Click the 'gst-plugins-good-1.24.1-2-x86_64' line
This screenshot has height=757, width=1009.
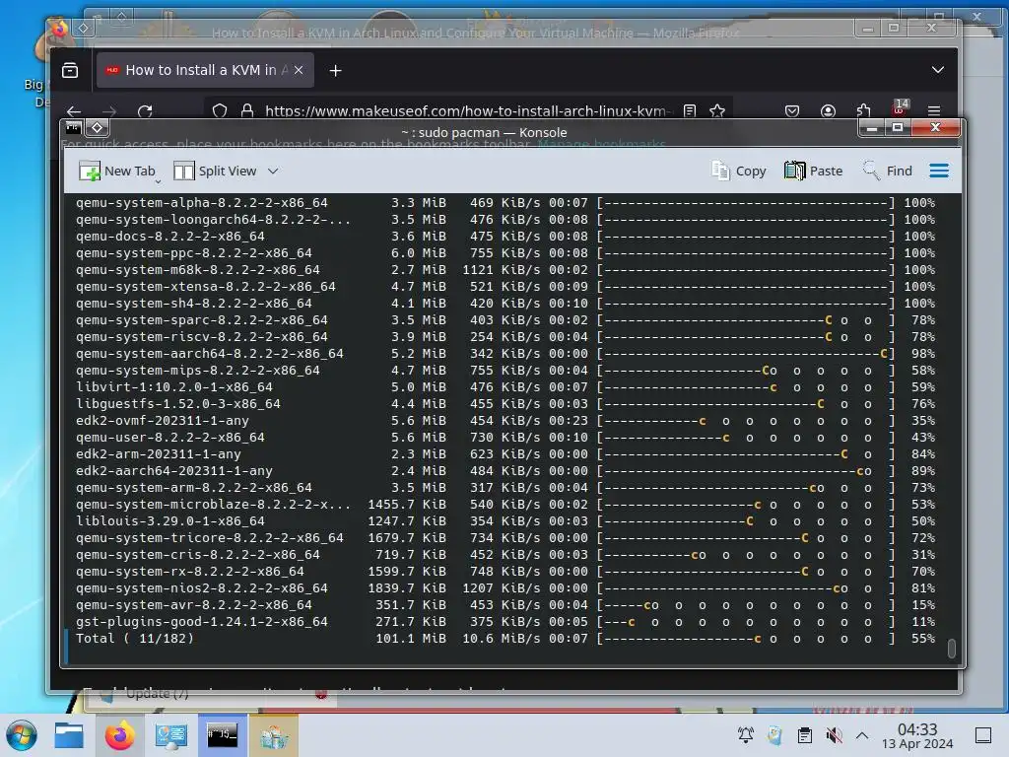201,622
